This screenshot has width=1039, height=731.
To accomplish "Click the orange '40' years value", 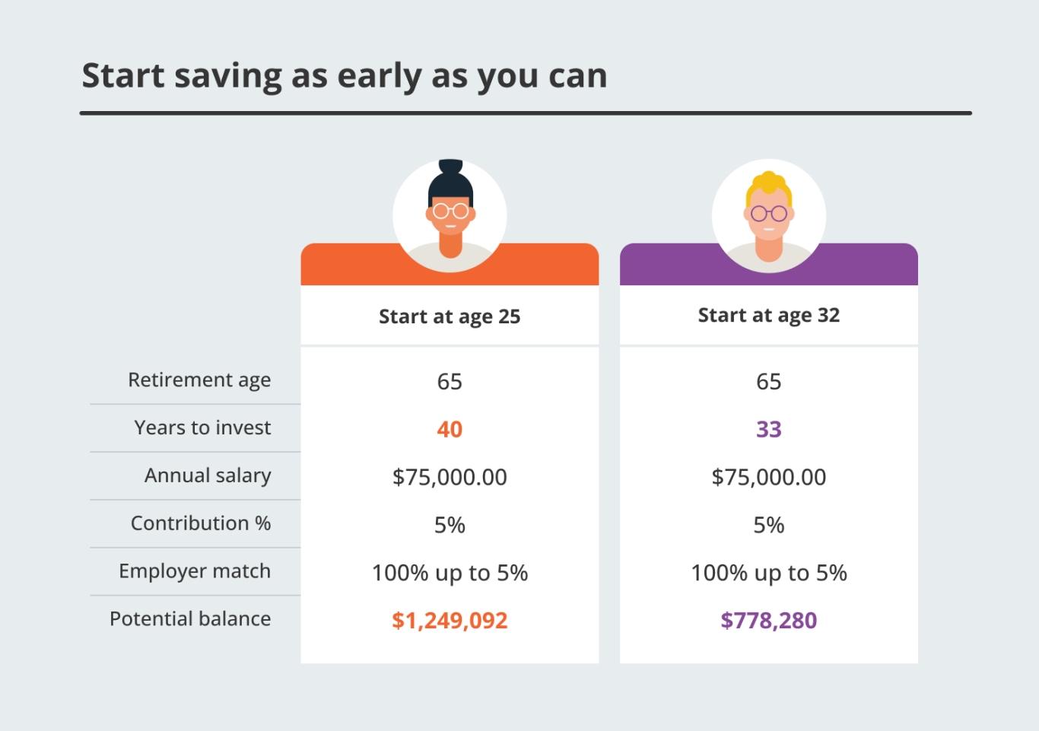I will (x=450, y=430).
